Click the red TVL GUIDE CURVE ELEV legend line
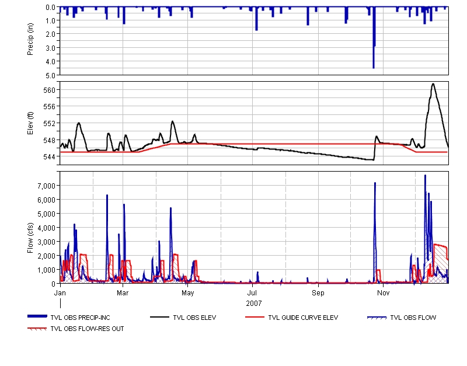Image resolution: width=467 pixels, height=366 pixels. (x=255, y=317)
